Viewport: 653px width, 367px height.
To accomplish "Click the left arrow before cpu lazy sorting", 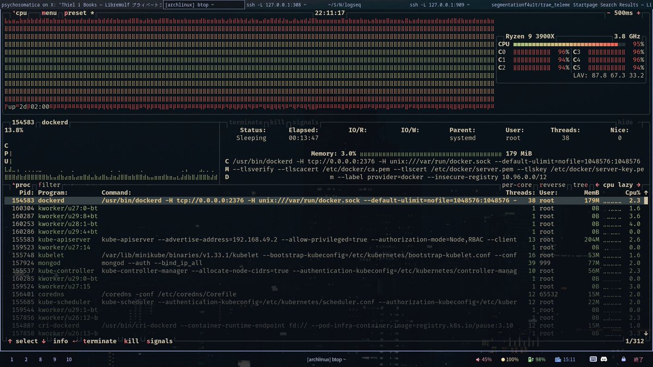I will click(x=597, y=185).
